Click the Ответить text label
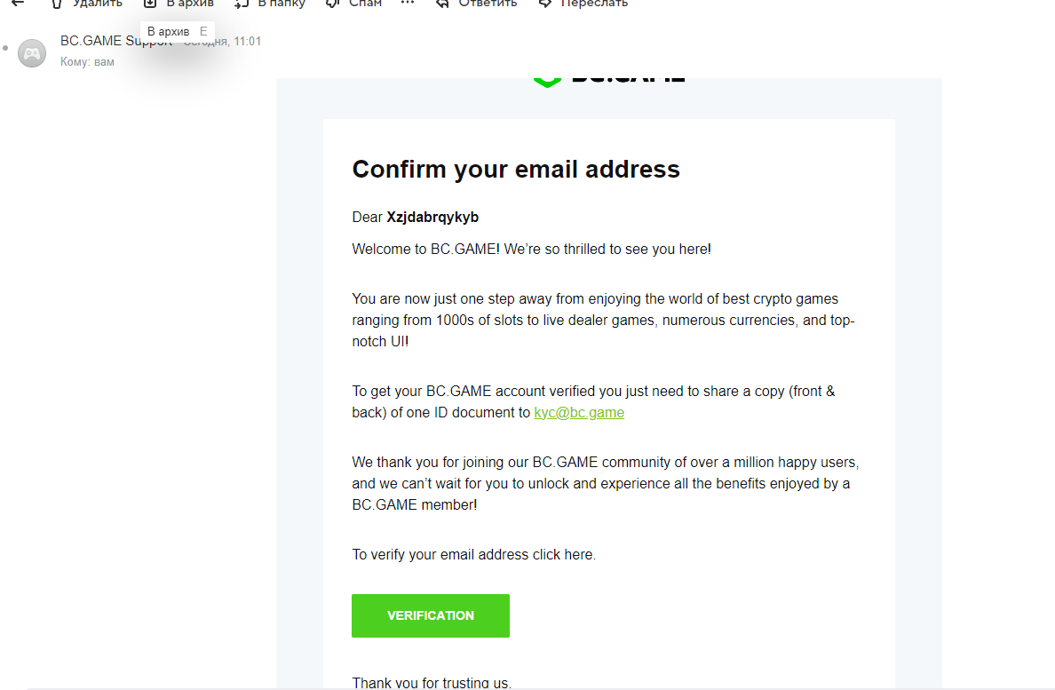 (488, 4)
